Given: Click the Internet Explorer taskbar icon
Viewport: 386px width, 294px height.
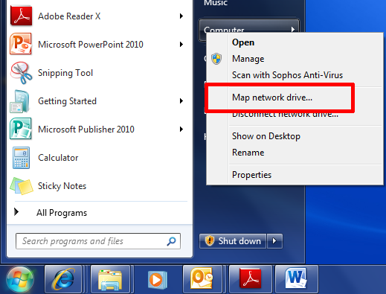Looking at the screenshot, I should [x=63, y=279].
